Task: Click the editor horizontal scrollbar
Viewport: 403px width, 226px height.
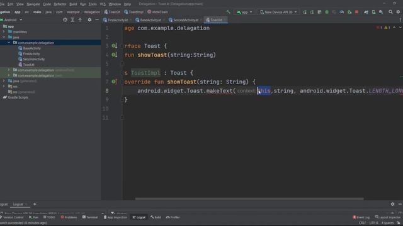Action: [249, 198]
